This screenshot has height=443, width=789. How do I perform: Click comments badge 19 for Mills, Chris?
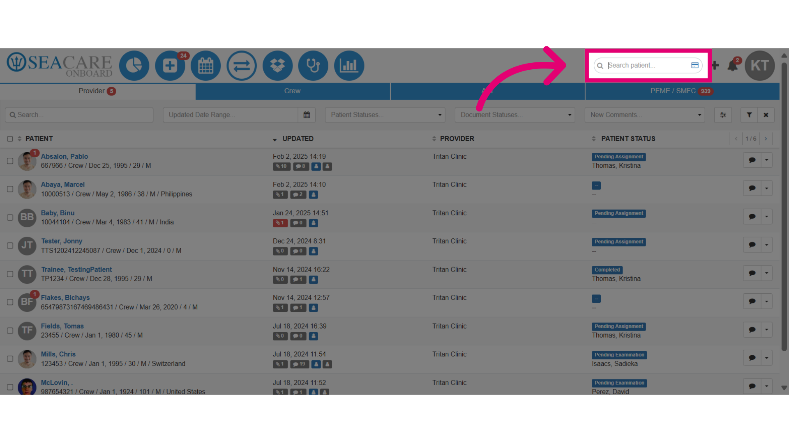pos(299,364)
